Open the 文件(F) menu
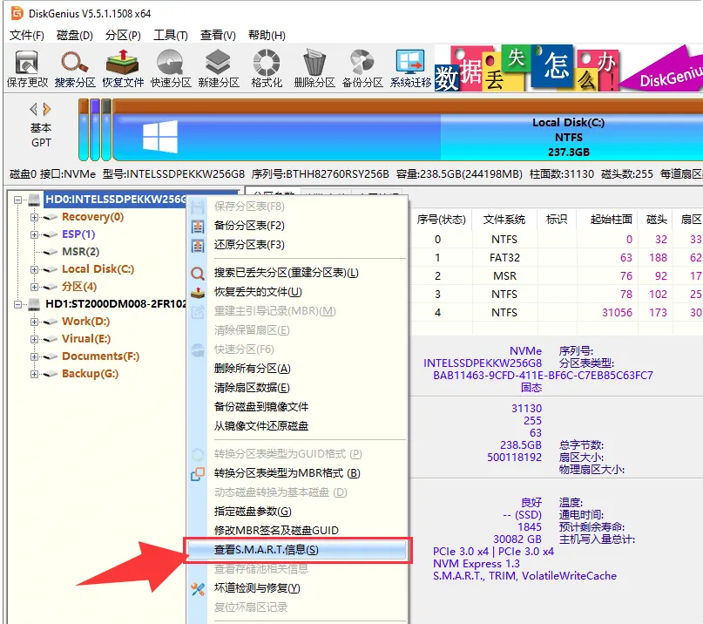 point(27,35)
